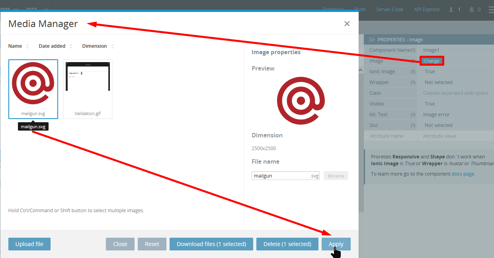Sort images by the Name arrows
This screenshot has height=258, width=494.
coord(27,46)
